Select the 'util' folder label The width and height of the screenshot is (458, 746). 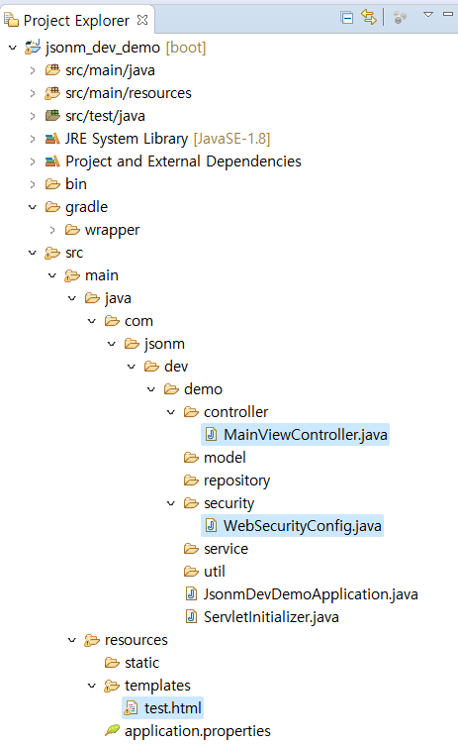[215, 572]
